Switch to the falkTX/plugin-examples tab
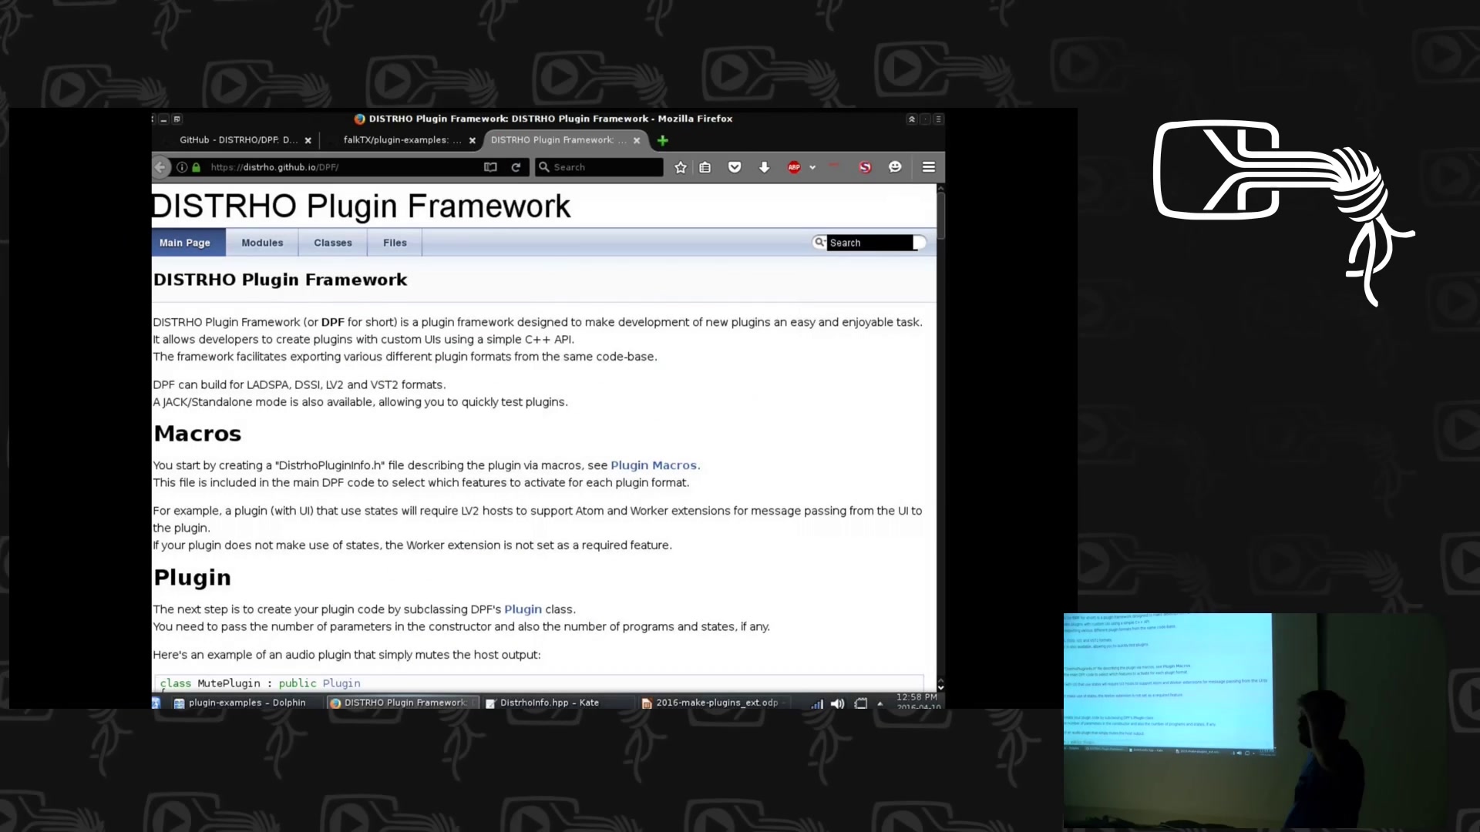 click(x=402, y=140)
